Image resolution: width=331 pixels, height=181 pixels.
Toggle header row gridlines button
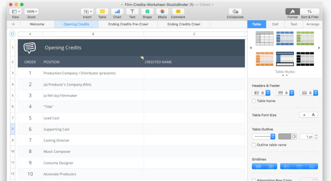pyautogui.click(x=299, y=167)
